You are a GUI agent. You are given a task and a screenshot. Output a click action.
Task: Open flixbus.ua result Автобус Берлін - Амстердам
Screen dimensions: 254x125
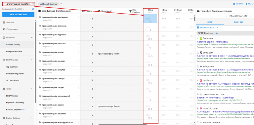[x=213, y=42]
